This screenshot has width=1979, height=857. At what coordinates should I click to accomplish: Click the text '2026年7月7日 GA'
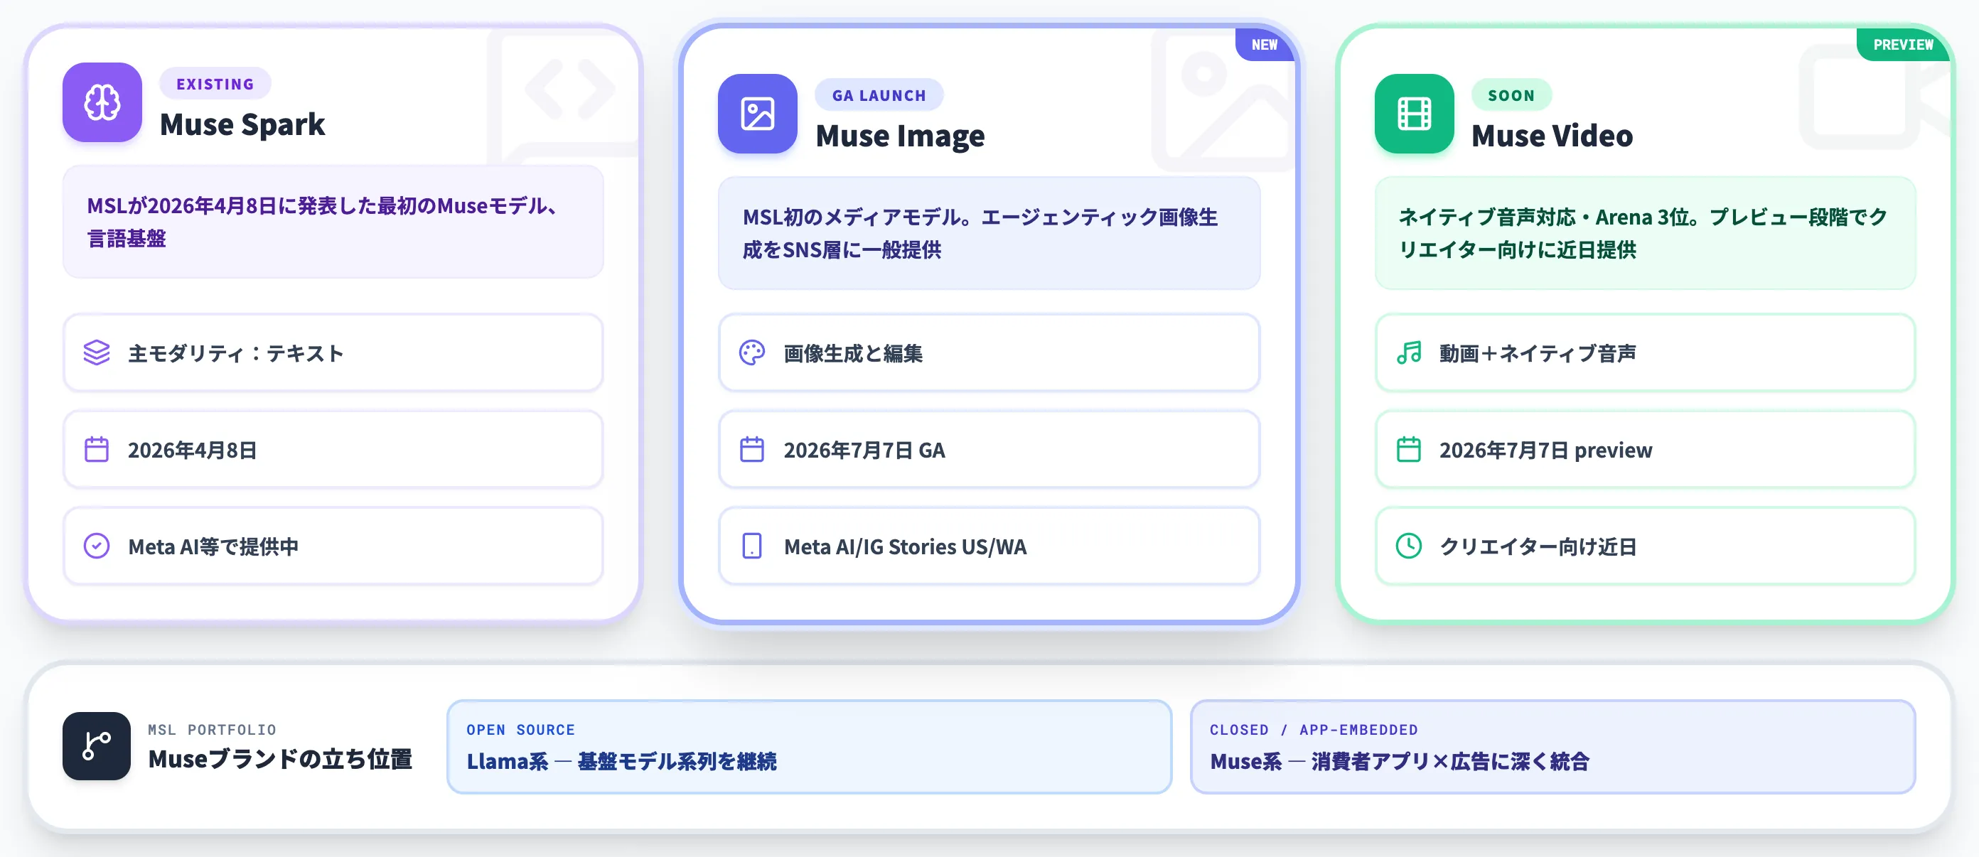(864, 450)
